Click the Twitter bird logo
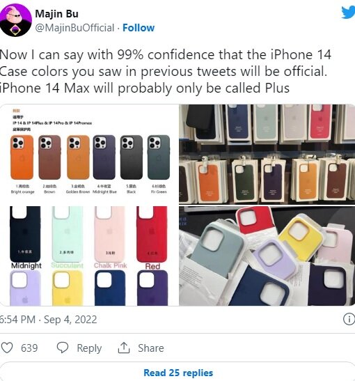The height and width of the screenshot is (381, 355). click(x=348, y=13)
